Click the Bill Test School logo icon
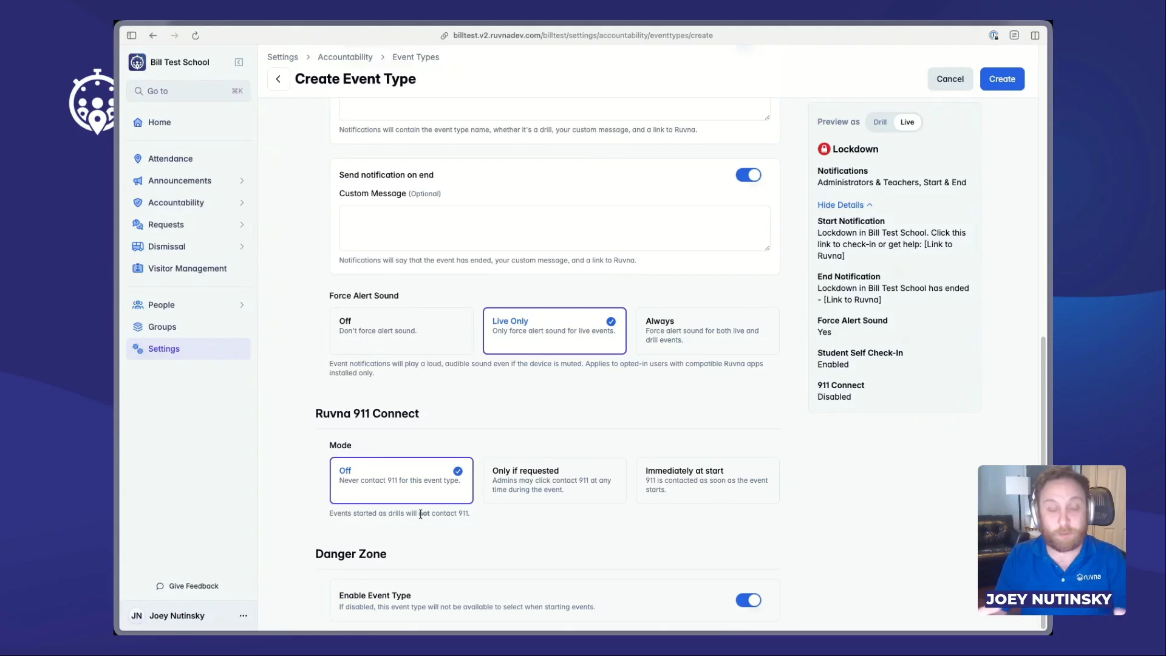1166x656 pixels. click(x=137, y=62)
